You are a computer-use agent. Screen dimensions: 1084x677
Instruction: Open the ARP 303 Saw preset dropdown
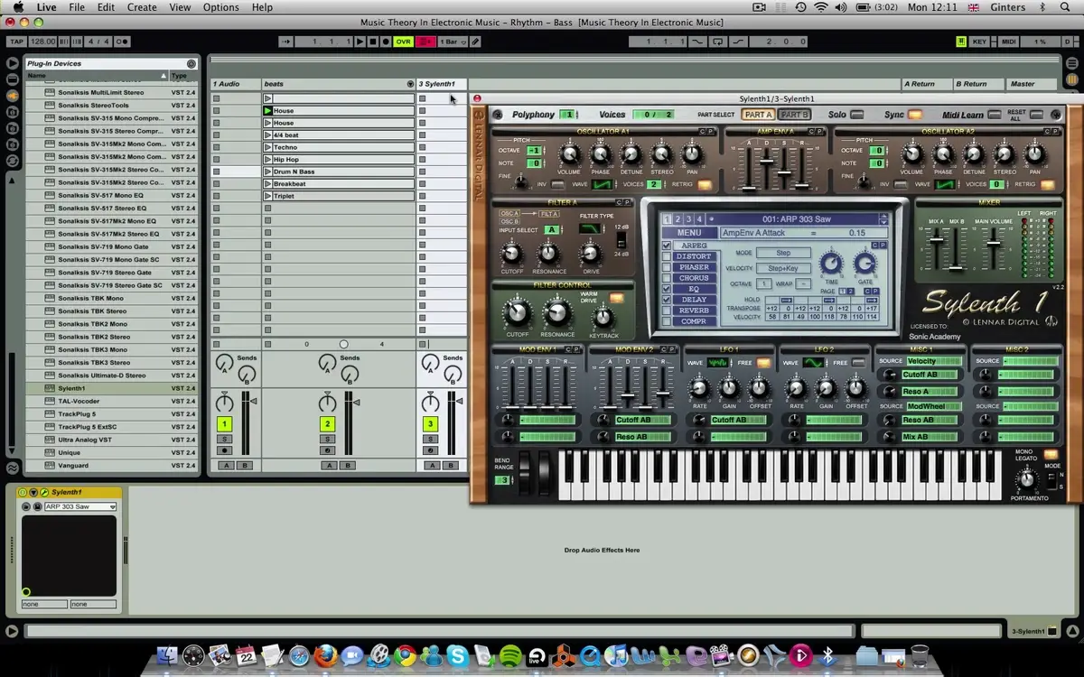(x=79, y=506)
